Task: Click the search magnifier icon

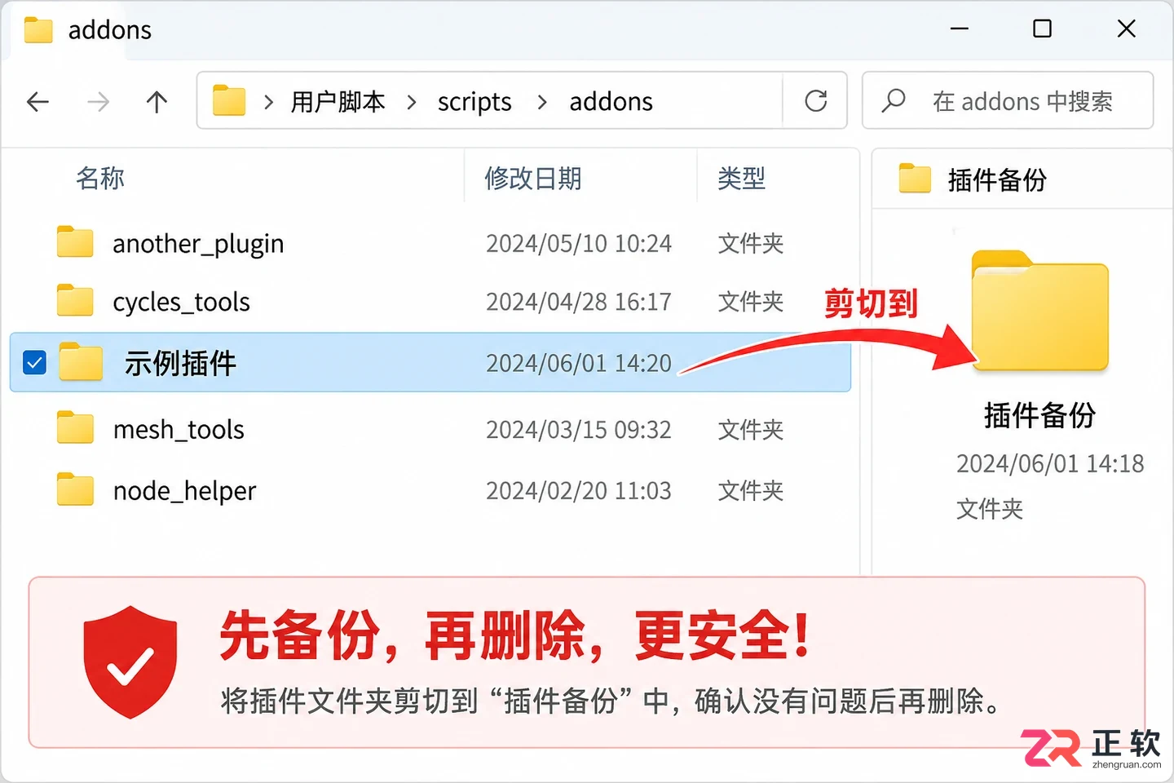Action: pos(894,100)
